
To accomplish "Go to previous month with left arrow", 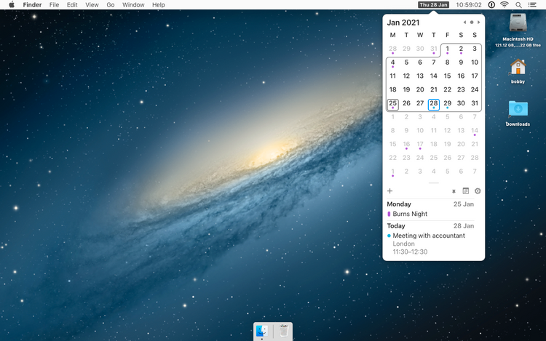I will [464, 23].
